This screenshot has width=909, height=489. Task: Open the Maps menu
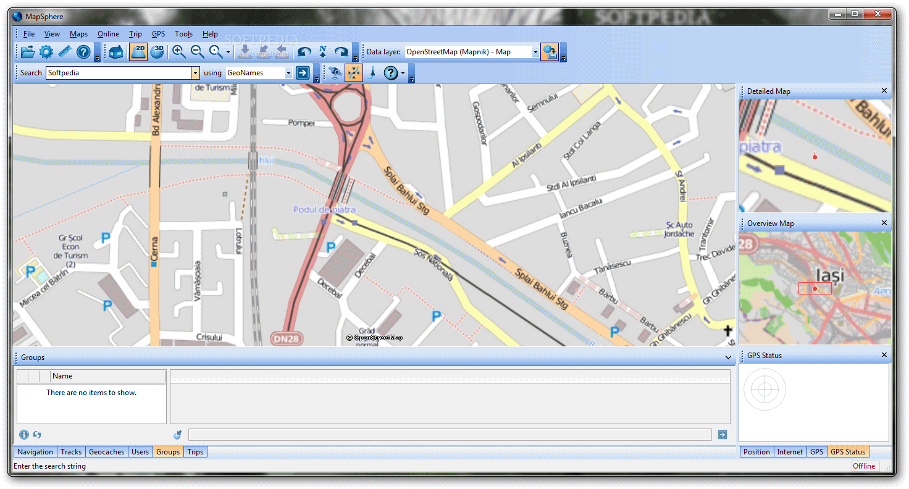pos(78,34)
